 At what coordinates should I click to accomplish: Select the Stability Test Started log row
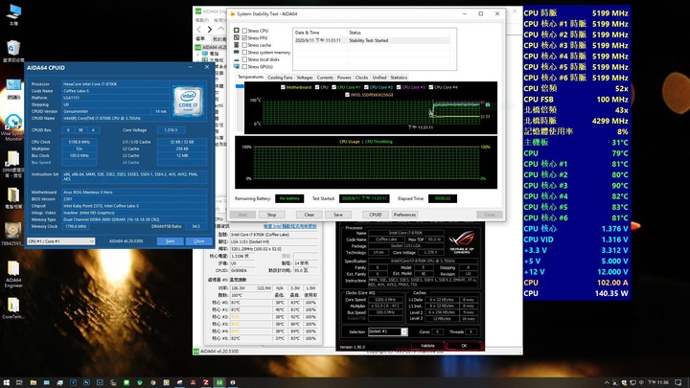(372, 40)
